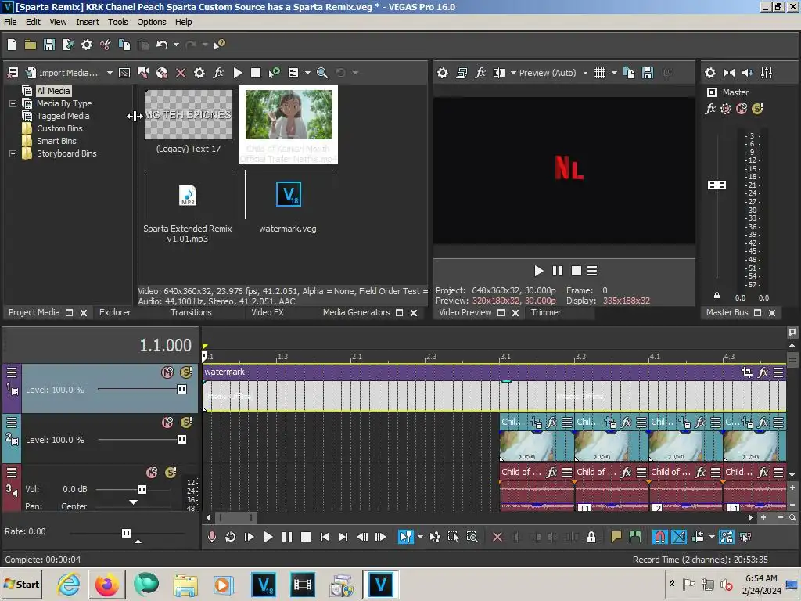
Task: Open edit tool selector dropdown arrow
Action: (420, 537)
